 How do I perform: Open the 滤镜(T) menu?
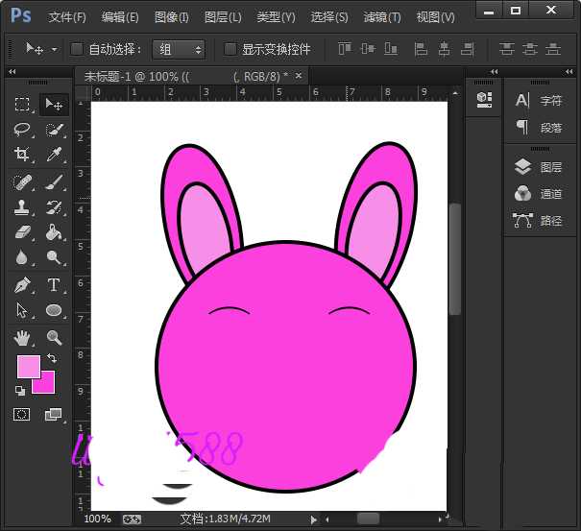point(382,17)
